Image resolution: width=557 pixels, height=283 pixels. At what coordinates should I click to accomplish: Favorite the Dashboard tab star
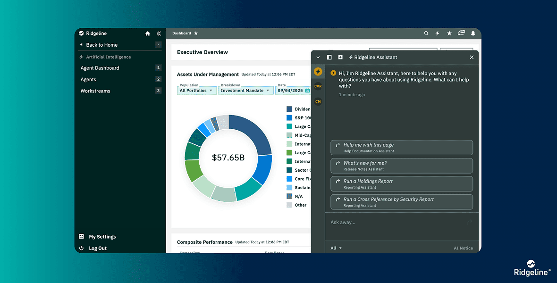point(196,33)
